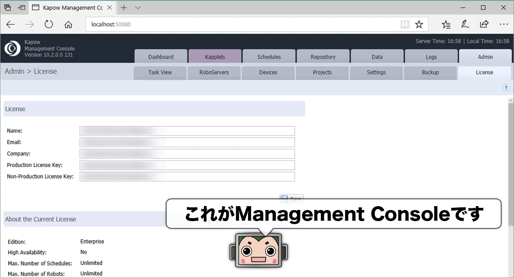Minimize the browser window
The height and width of the screenshot is (278, 514).
tap(463, 8)
